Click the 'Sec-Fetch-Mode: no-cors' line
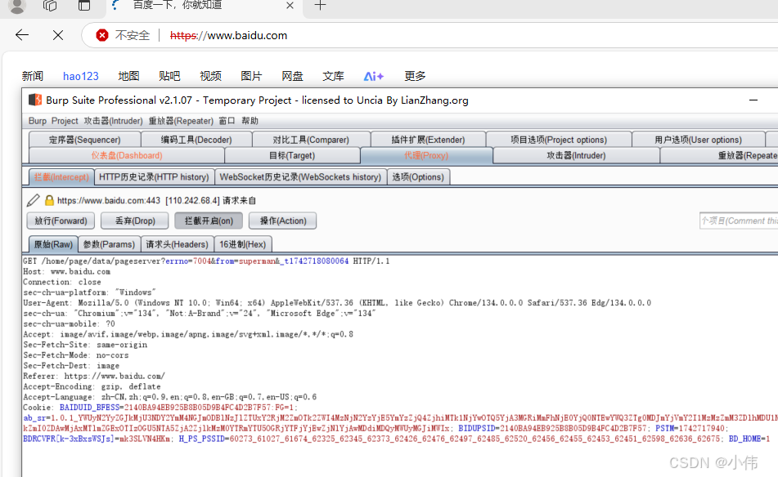Image resolution: width=778 pixels, height=477 pixels. coord(76,355)
